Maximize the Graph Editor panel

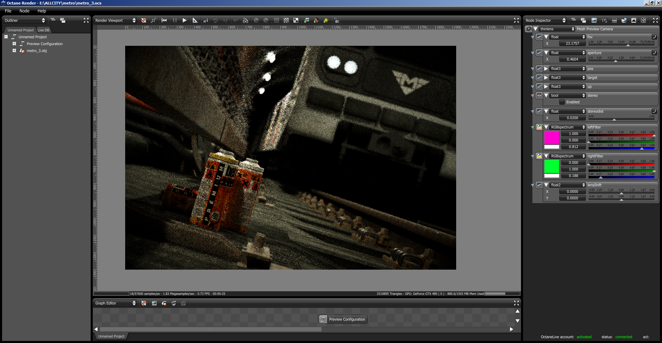pyautogui.click(x=516, y=303)
